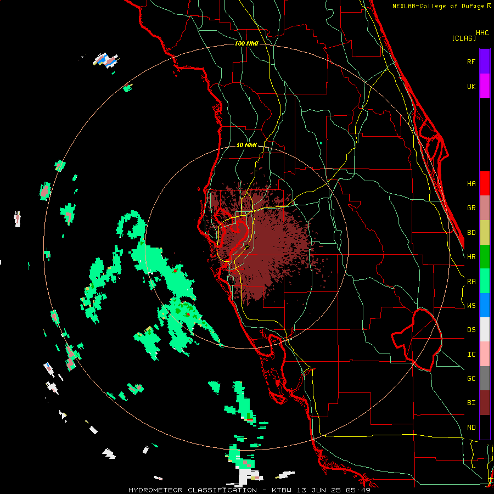
Task: Select the GC gray legend swatch
Action: [485, 378]
